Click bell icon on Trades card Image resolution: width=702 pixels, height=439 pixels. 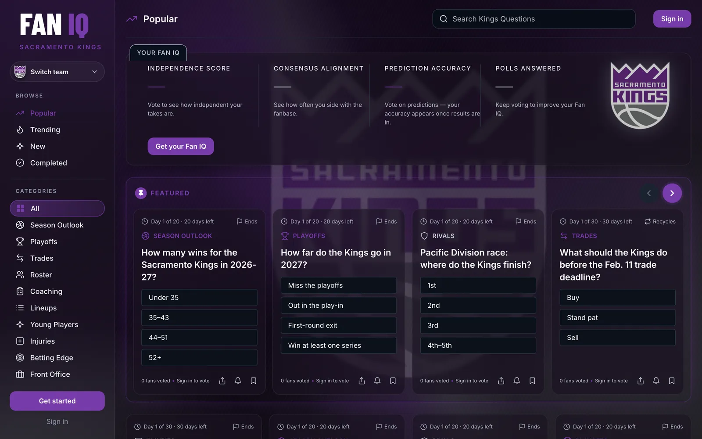click(656, 381)
